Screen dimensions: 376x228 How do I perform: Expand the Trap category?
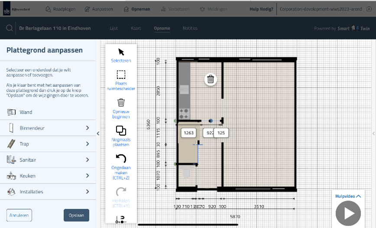pos(87,144)
